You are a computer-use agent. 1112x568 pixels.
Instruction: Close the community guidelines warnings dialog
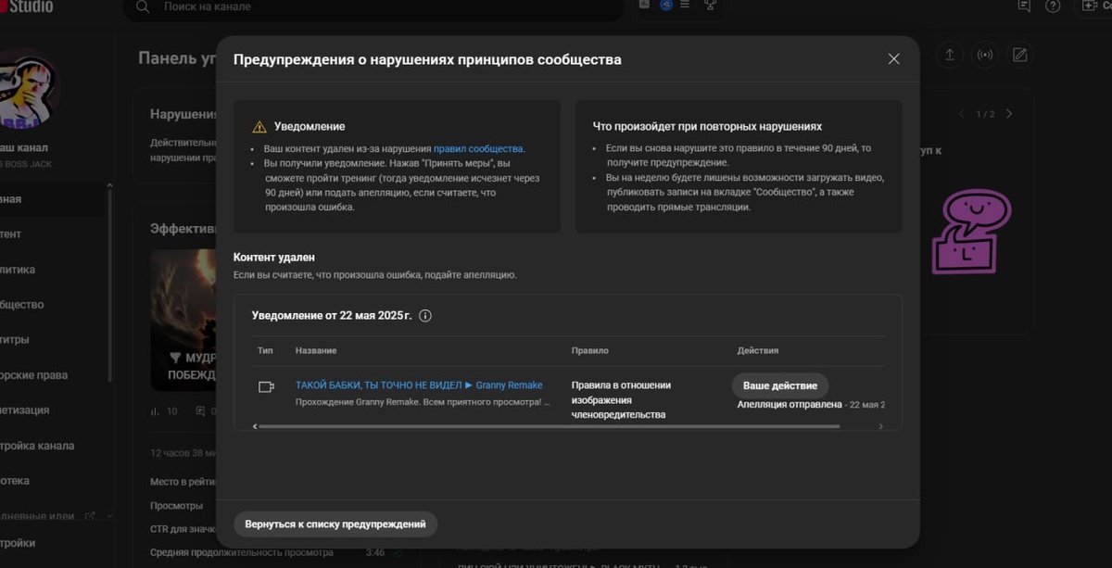[x=893, y=59]
